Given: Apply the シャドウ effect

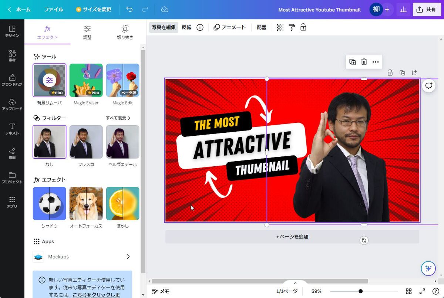Looking at the screenshot, I should pyautogui.click(x=50, y=204).
